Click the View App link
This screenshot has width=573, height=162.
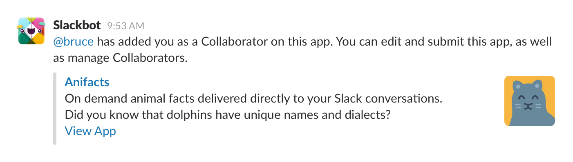[90, 131]
